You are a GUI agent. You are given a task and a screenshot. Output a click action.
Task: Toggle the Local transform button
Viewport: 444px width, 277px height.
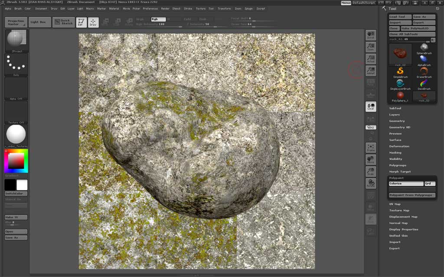(371, 106)
